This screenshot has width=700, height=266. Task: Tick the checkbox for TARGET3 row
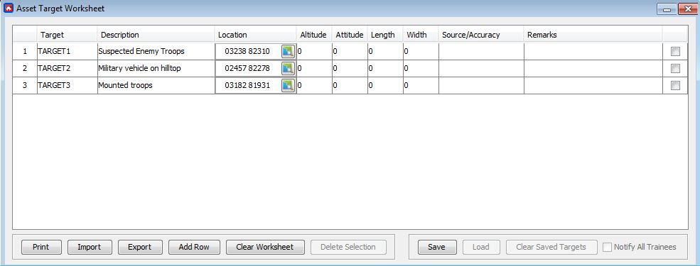point(675,86)
